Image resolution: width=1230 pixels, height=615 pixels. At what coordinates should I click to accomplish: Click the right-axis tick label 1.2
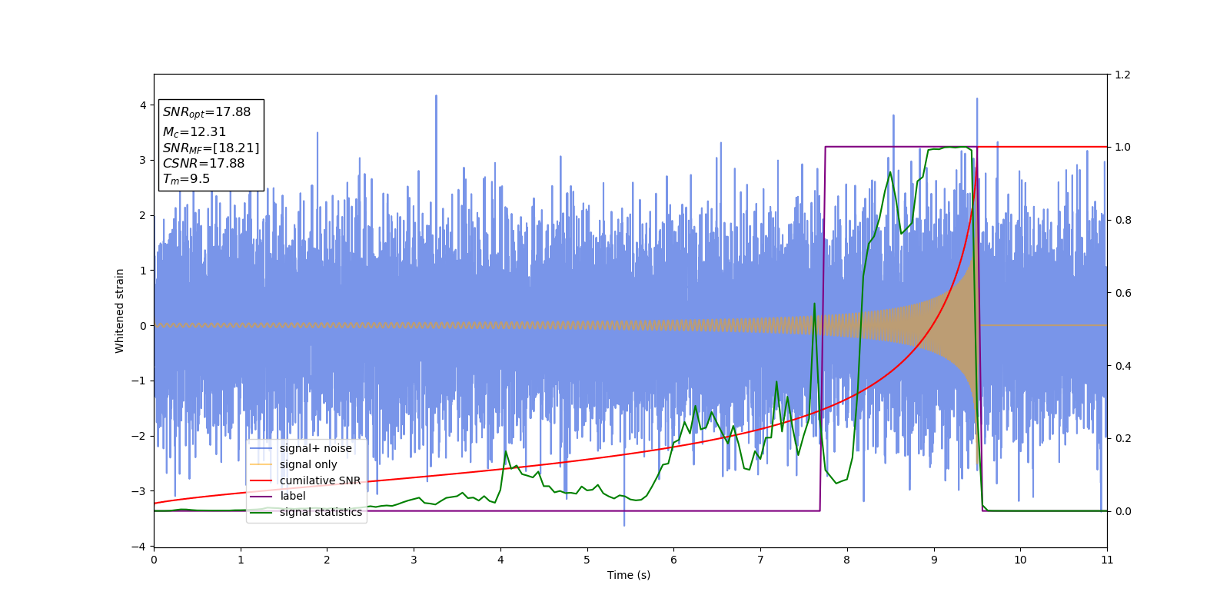pos(1122,75)
